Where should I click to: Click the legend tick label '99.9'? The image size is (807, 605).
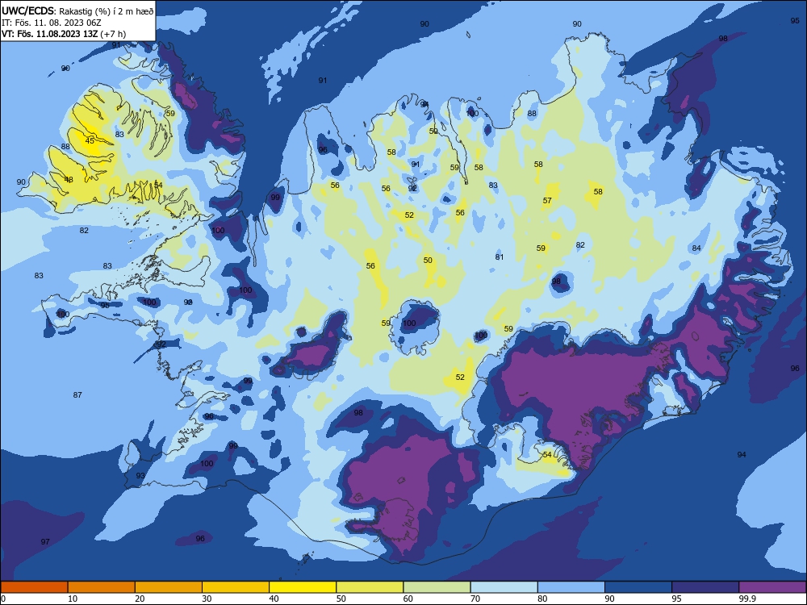747,599
